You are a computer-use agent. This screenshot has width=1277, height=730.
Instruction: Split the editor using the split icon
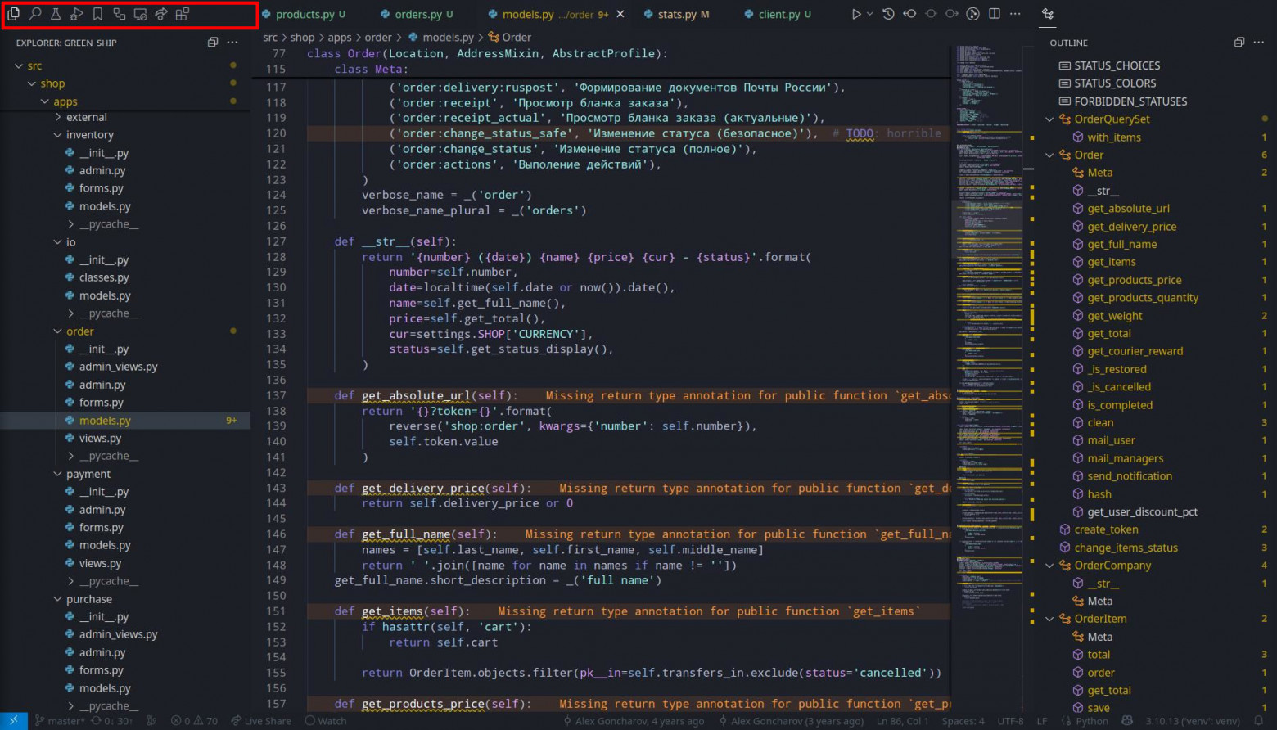pos(993,14)
